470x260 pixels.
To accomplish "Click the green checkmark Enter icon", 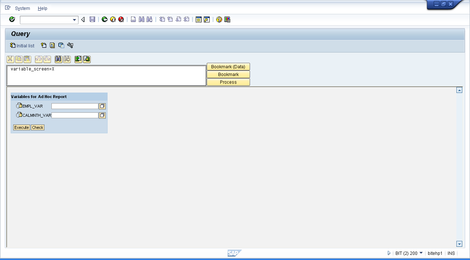I will [x=12, y=19].
